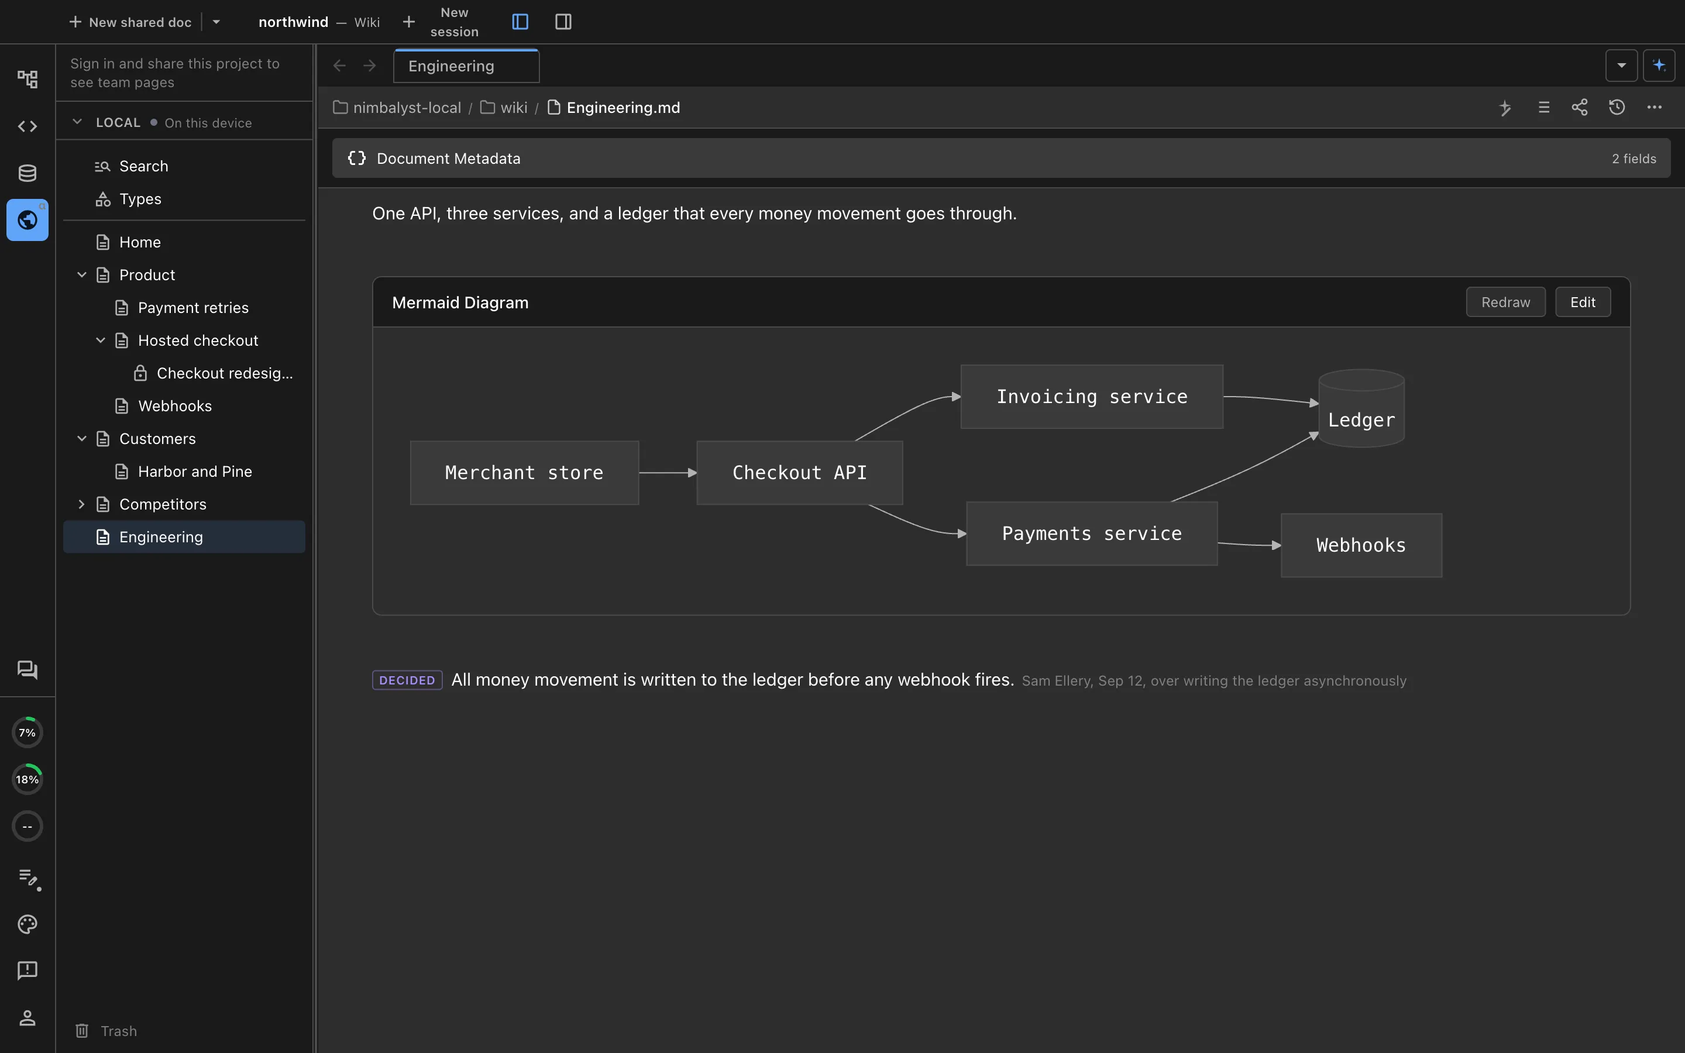Toggle the right sidebar panel layout
The image size is (1685, 1053).
563,22
